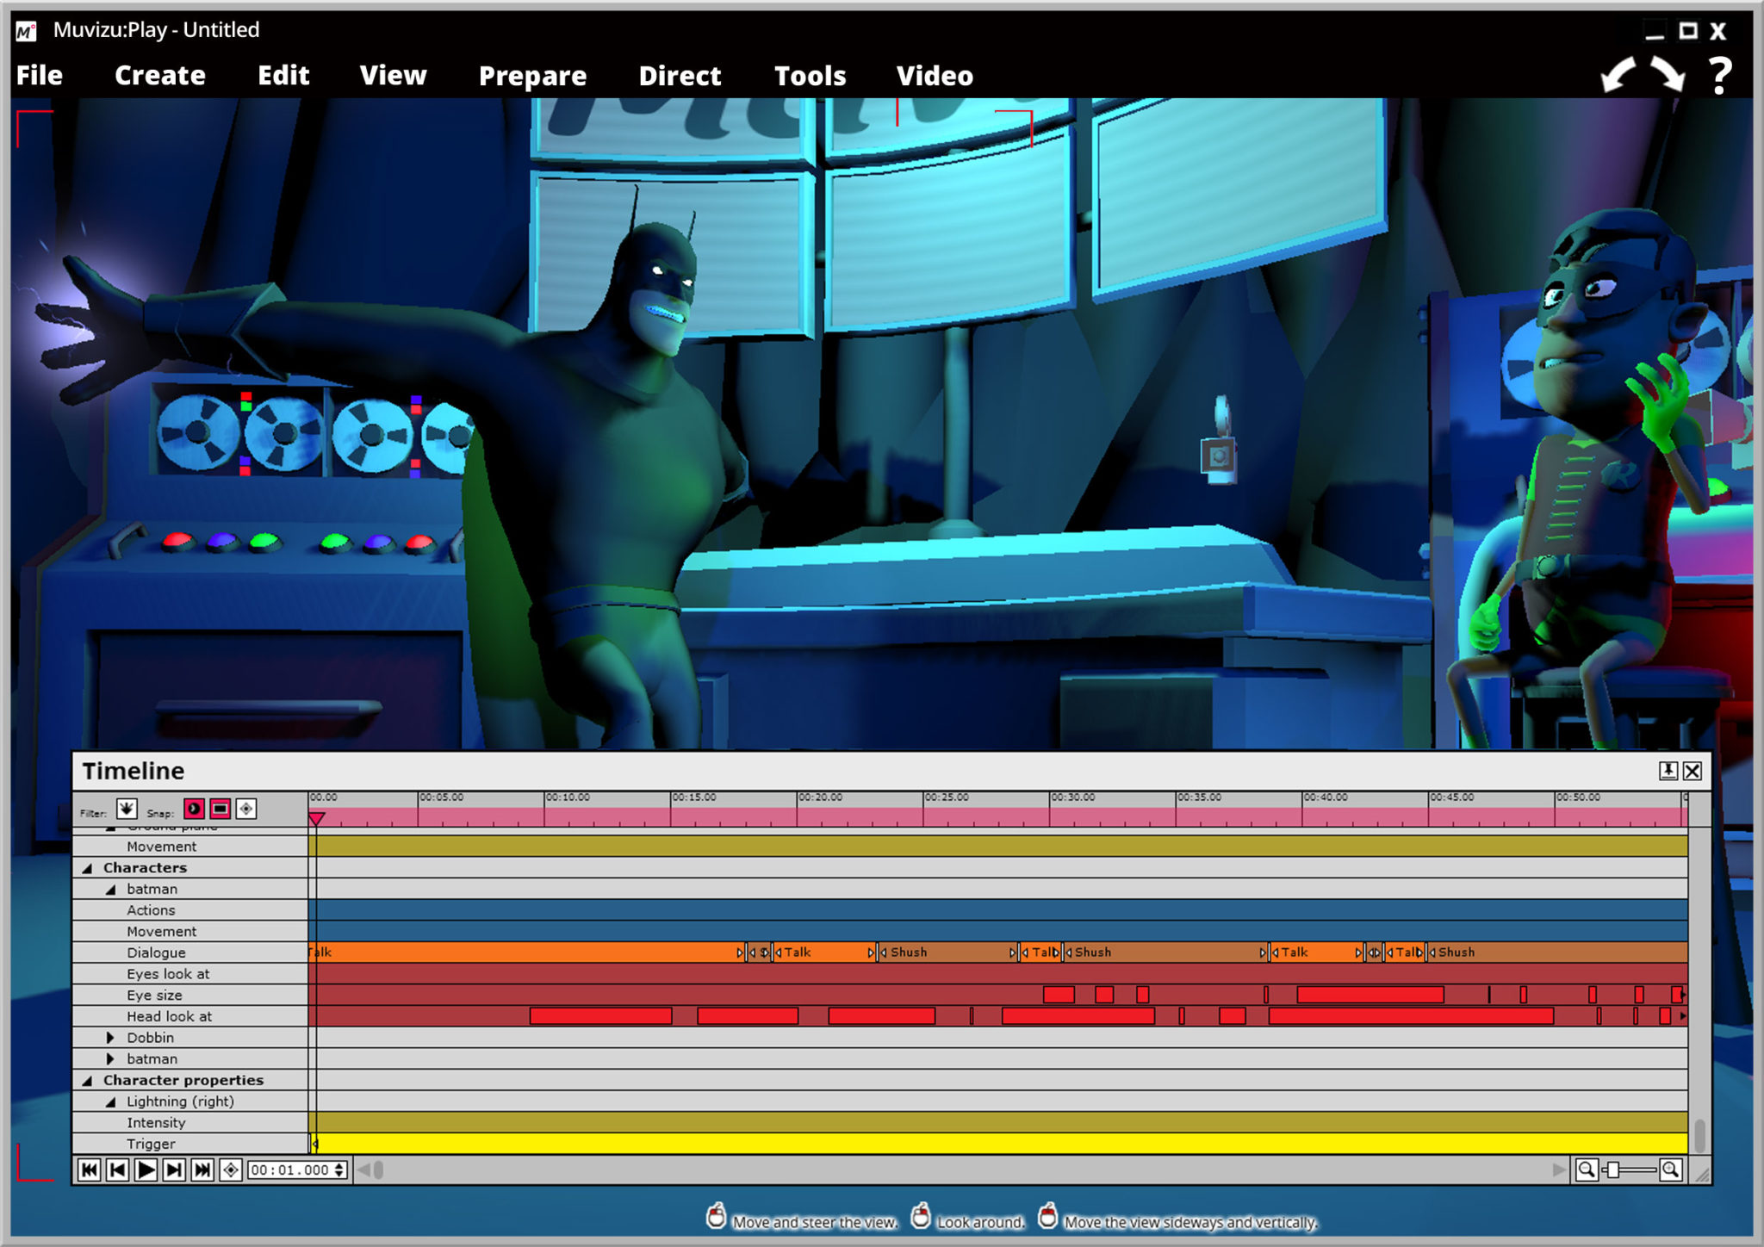
Task: Collapse the Lightning (right) properties
Action: 110,1101
